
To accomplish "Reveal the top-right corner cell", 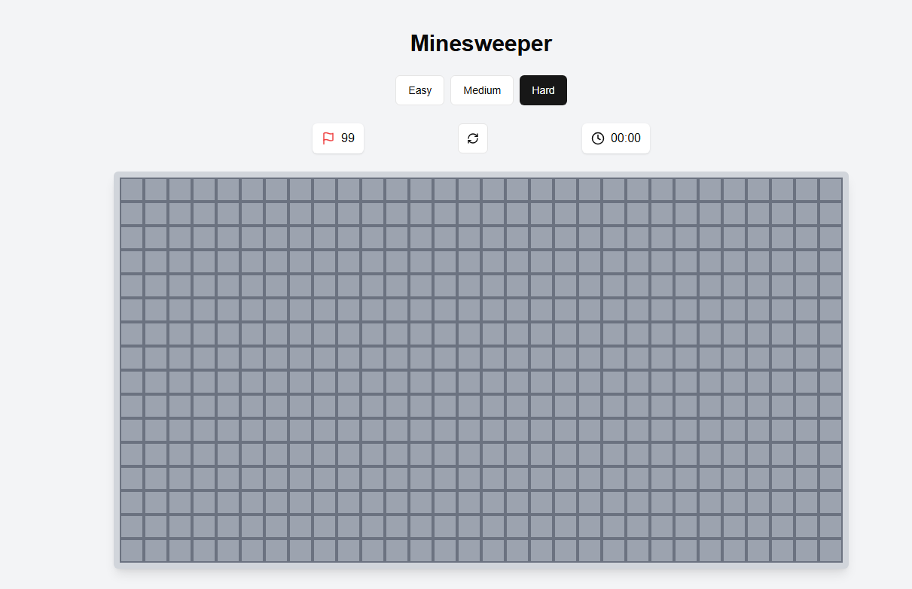I will (x=831, y=189).
